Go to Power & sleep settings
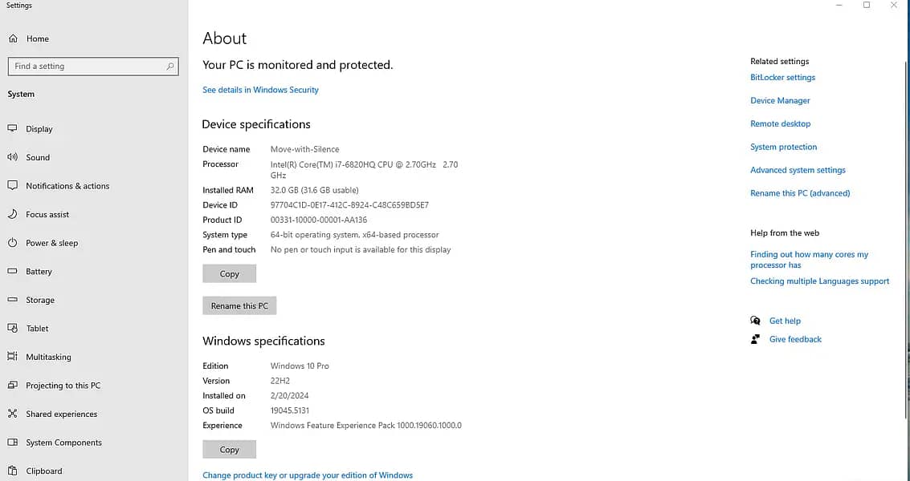The image size is (910, 481). tap(51, 243)
